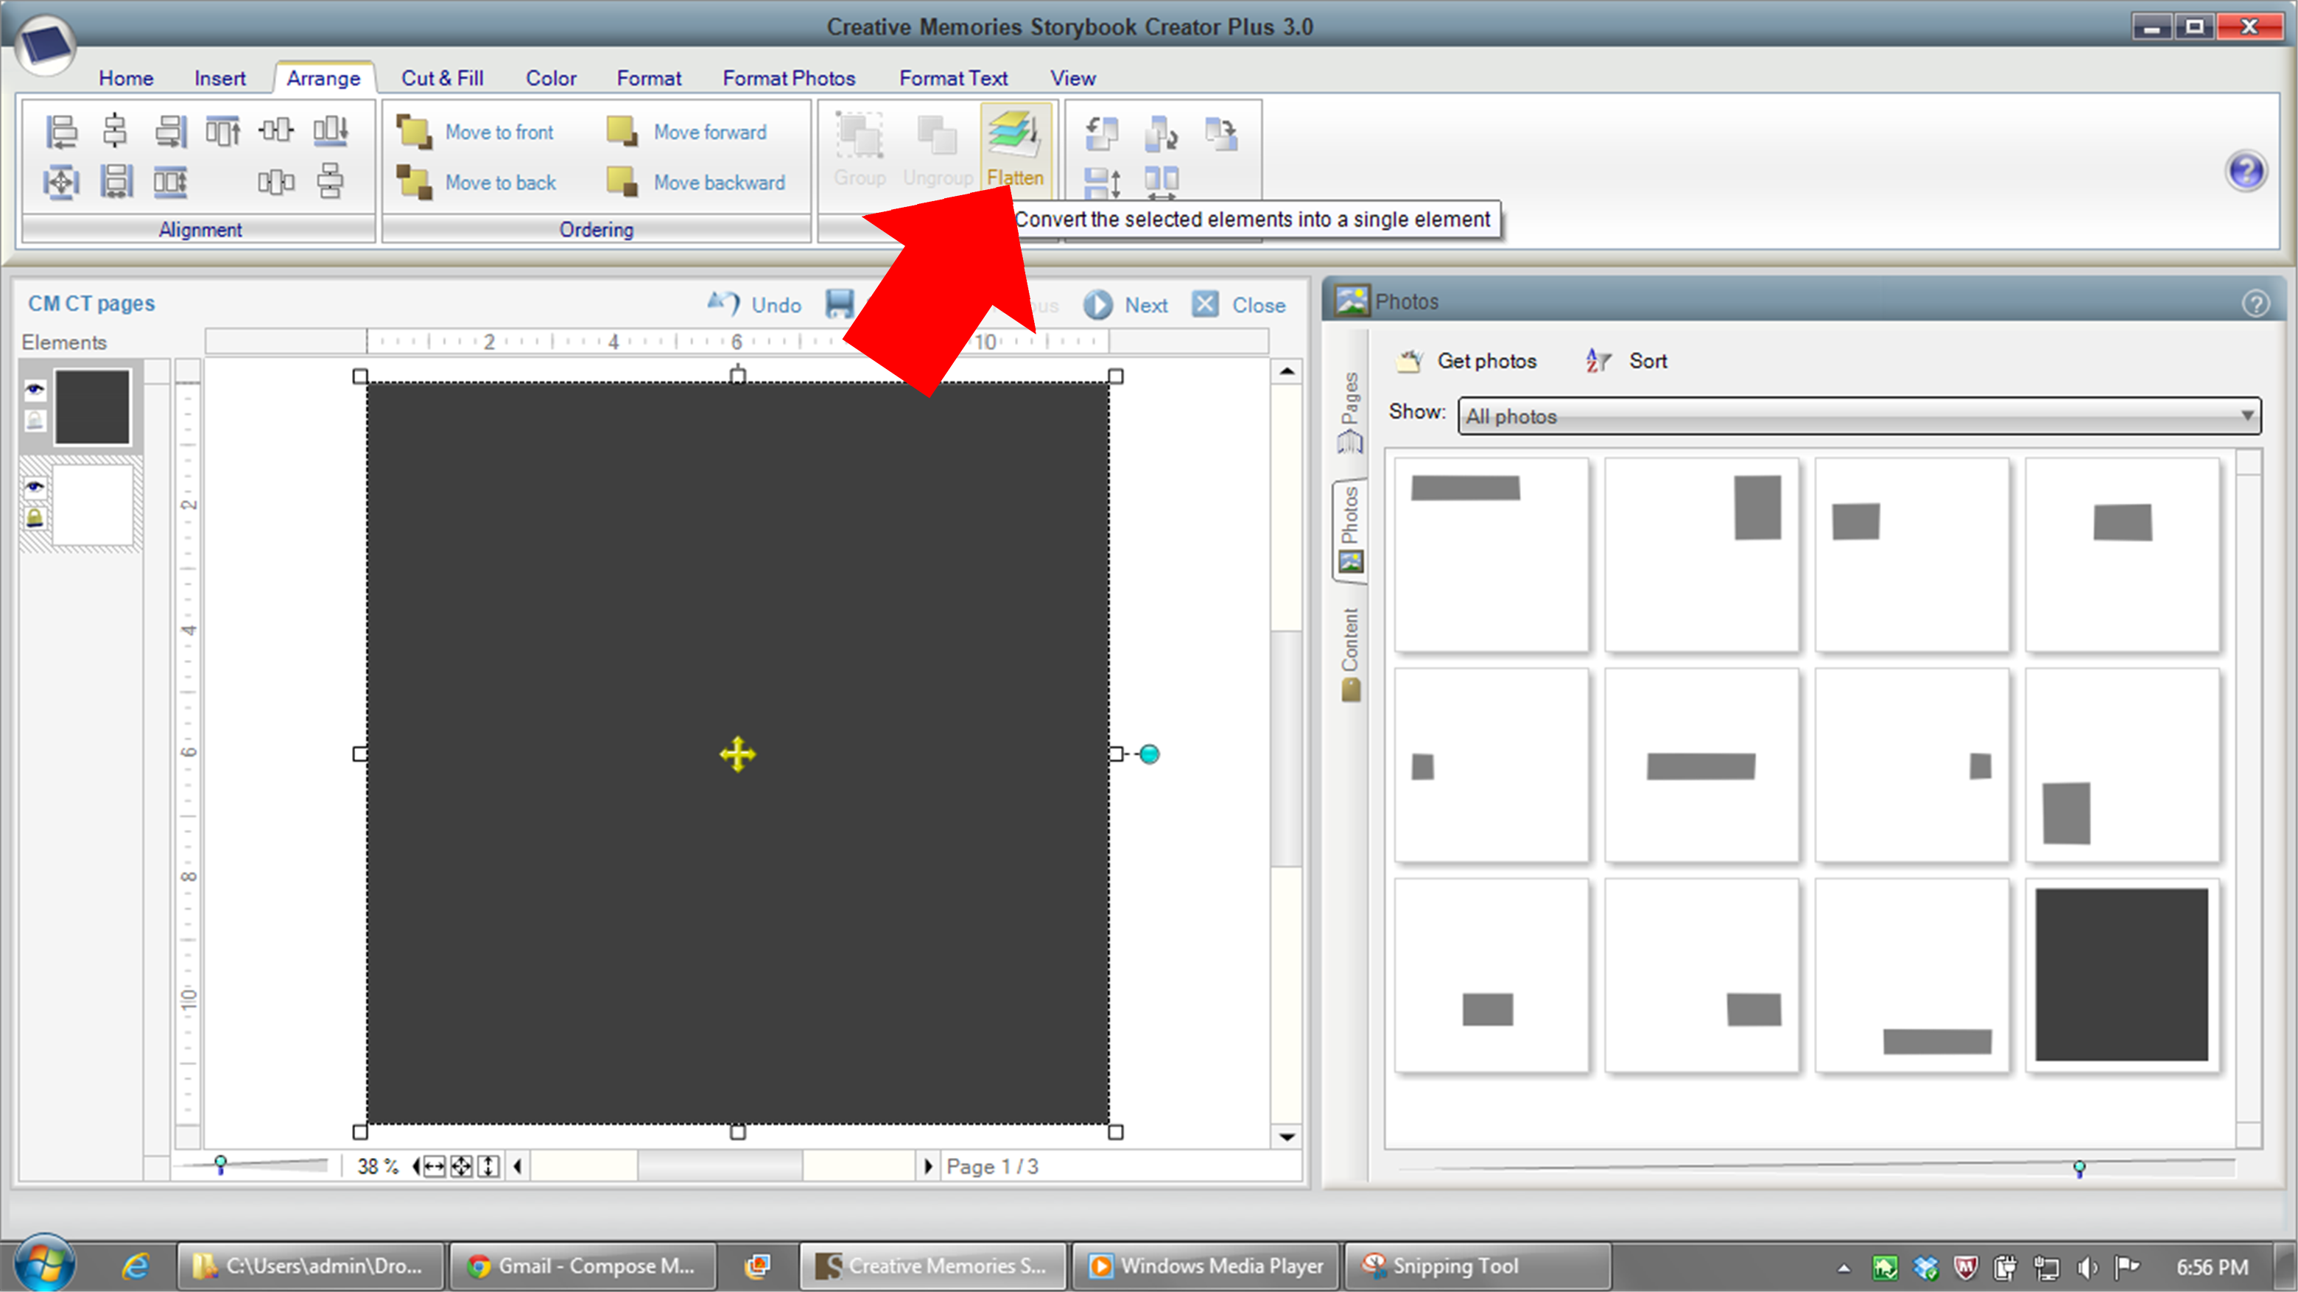The height and width of the screenshot is (1292, 2298).
Task: Rotate left icon in Arrange ribbon
Action: tap(1103, 134)
